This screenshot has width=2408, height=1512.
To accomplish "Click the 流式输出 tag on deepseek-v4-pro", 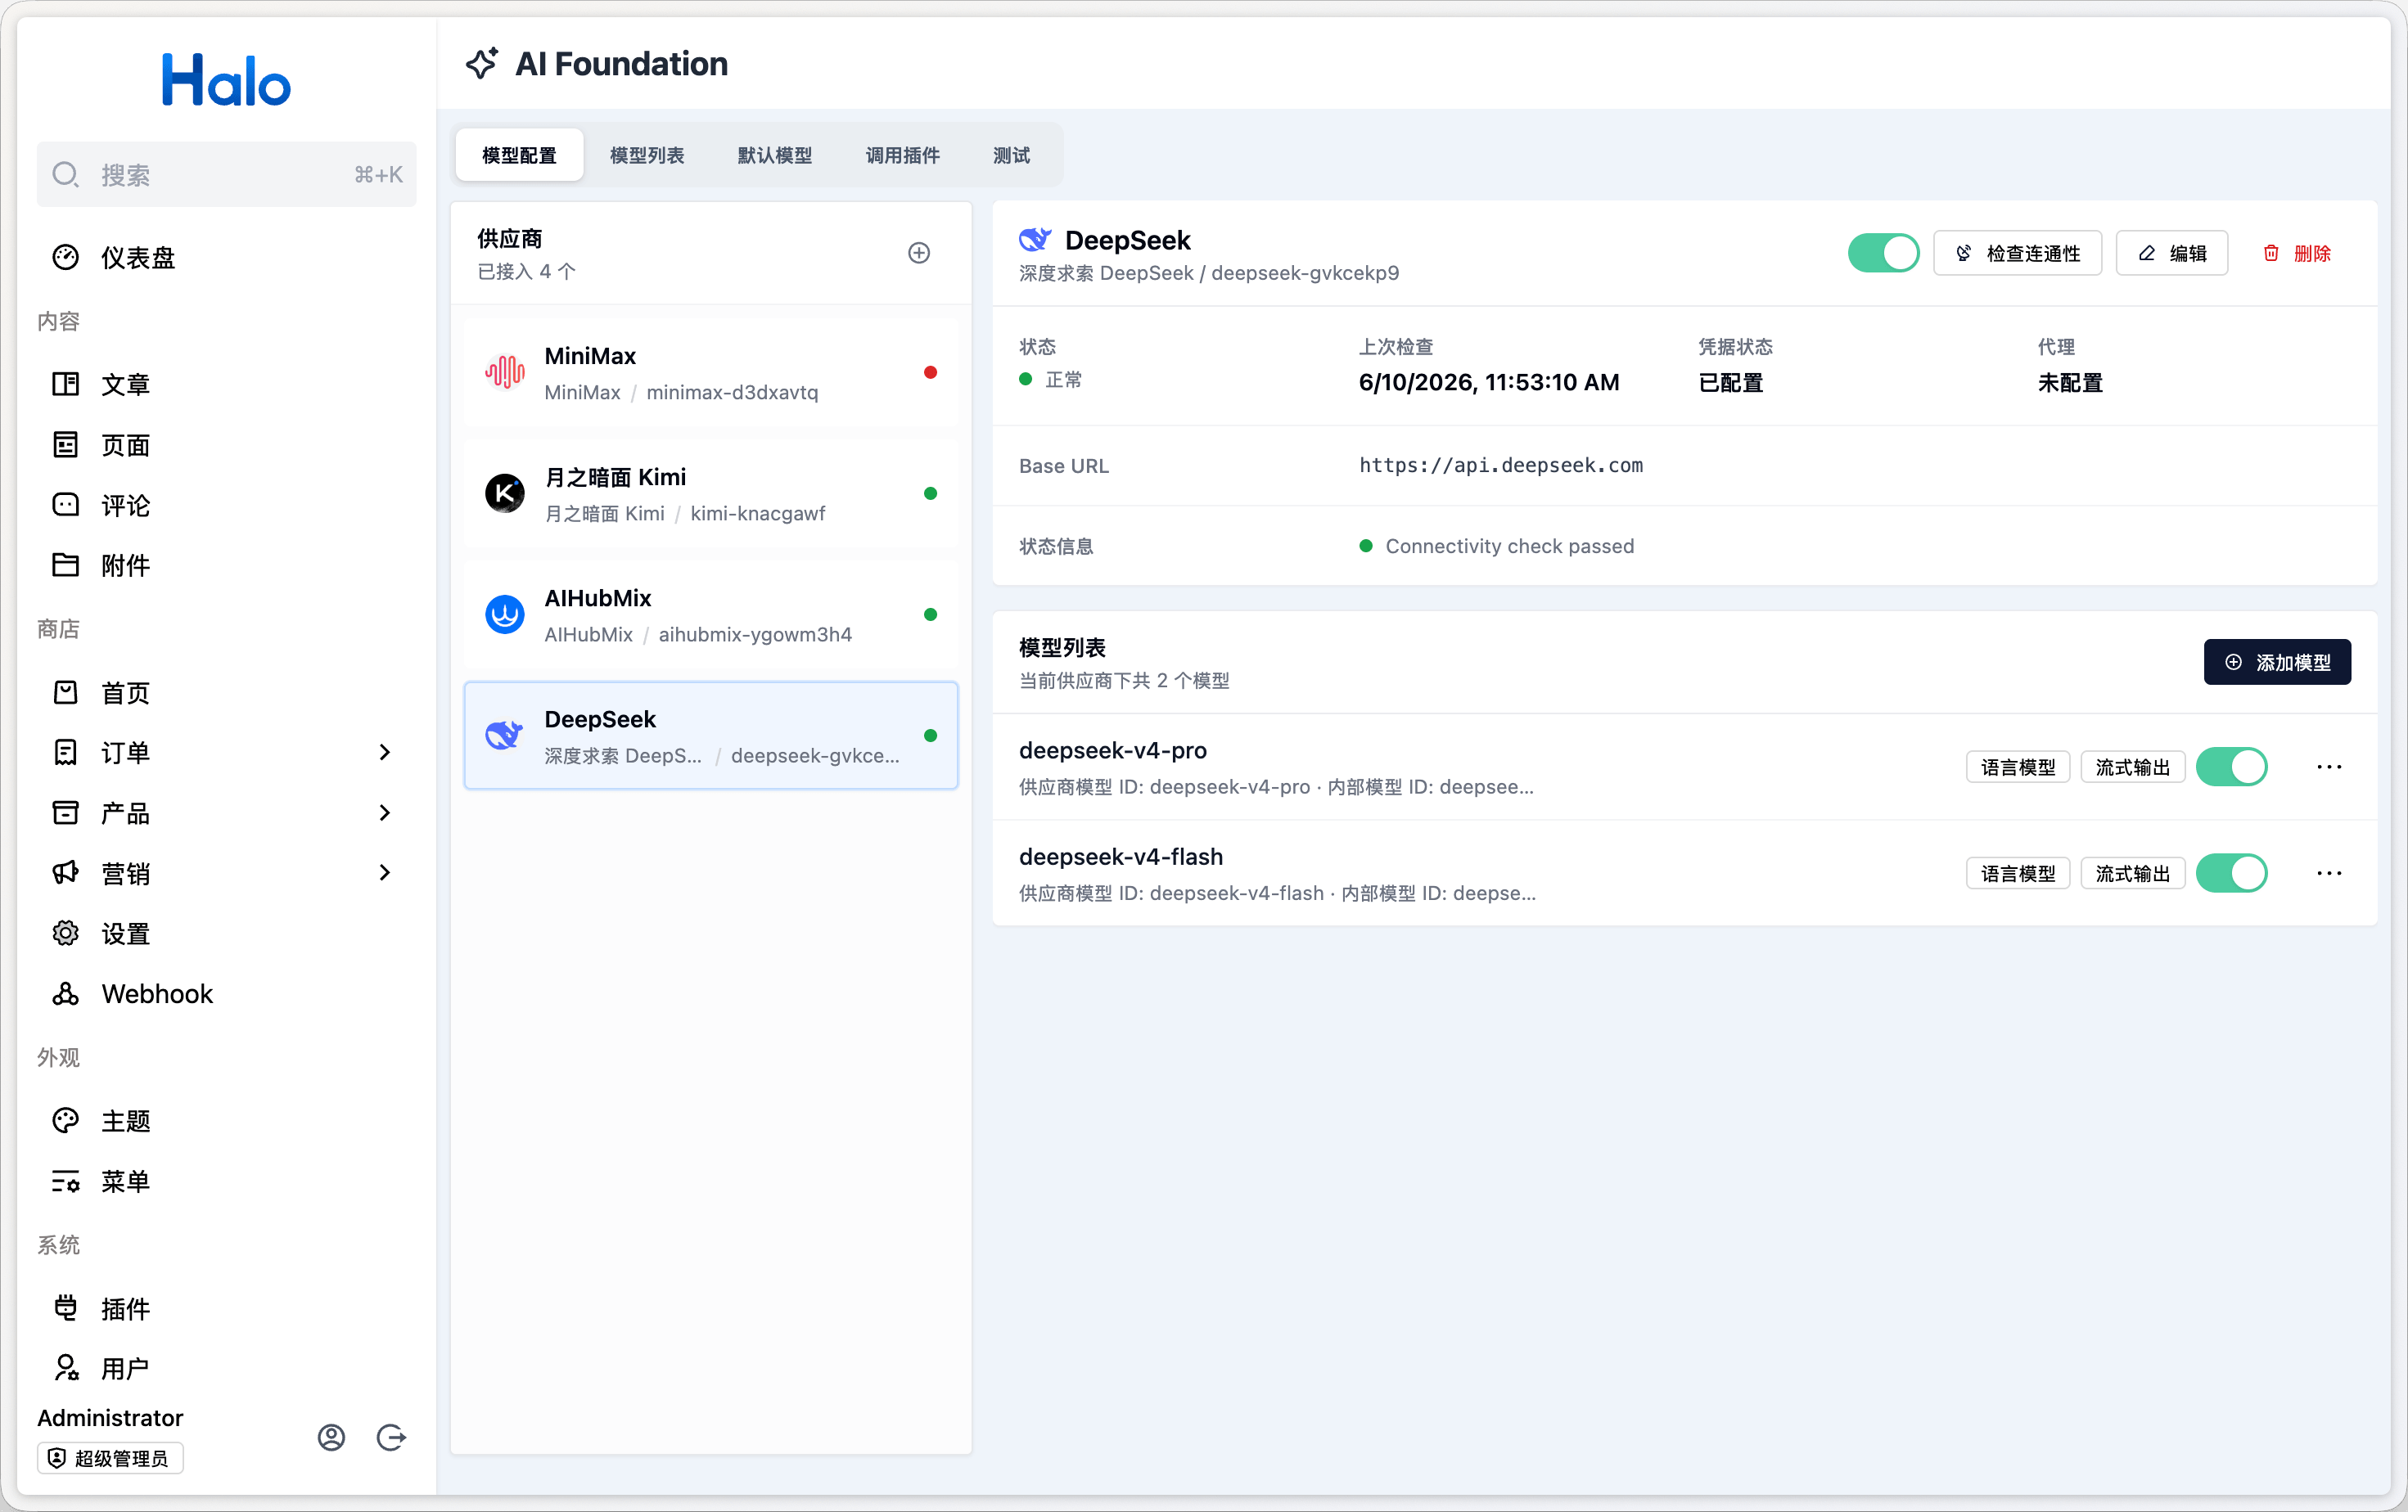I will [x=2132, y=767].
